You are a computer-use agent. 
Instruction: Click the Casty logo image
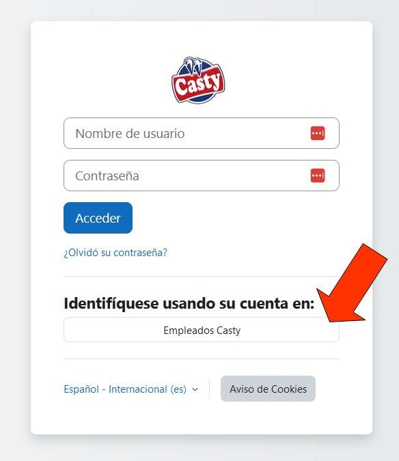pos(198,80)
